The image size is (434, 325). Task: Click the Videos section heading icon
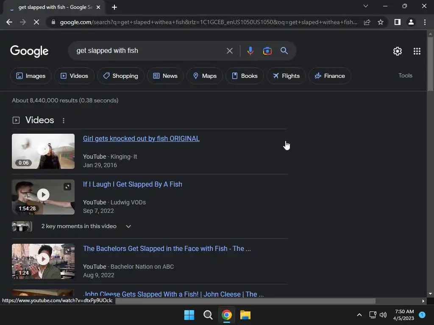pyautogui.click(x=16, y=120)
